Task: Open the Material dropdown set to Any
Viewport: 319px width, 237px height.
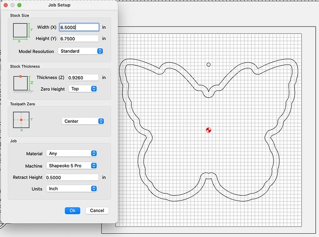Action: [72, 154]
